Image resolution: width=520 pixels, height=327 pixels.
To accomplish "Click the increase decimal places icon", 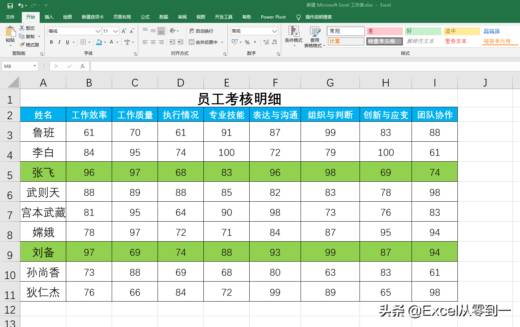I will point(266,42).
